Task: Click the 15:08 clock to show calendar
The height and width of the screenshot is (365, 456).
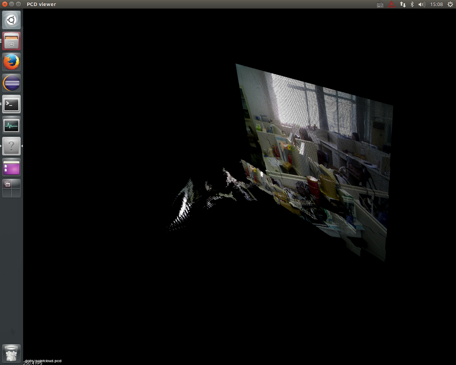Action: click(436, 4)
